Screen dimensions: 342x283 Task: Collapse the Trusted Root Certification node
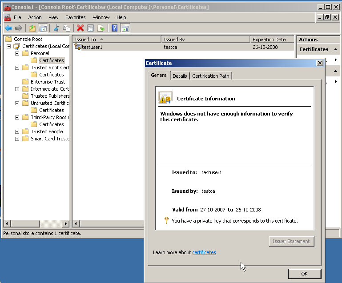click(17, 68)
